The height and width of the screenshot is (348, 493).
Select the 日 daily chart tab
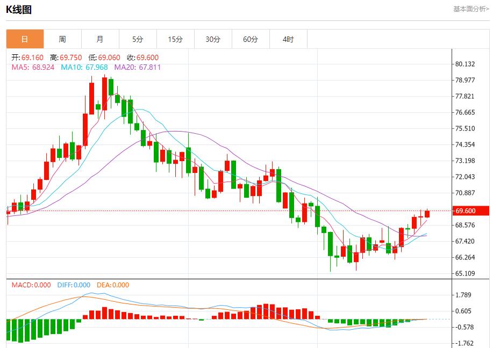[25, 39]
